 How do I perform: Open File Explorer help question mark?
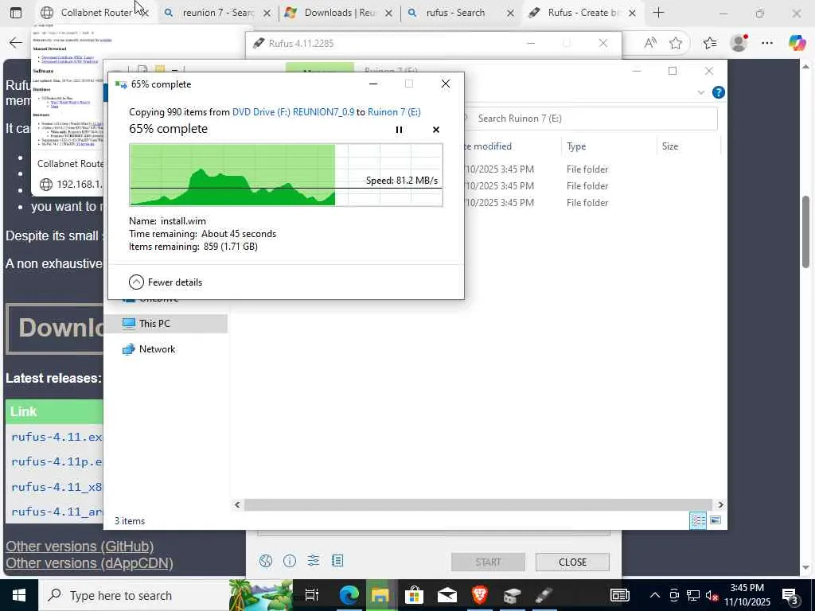[x=719, y=92]
